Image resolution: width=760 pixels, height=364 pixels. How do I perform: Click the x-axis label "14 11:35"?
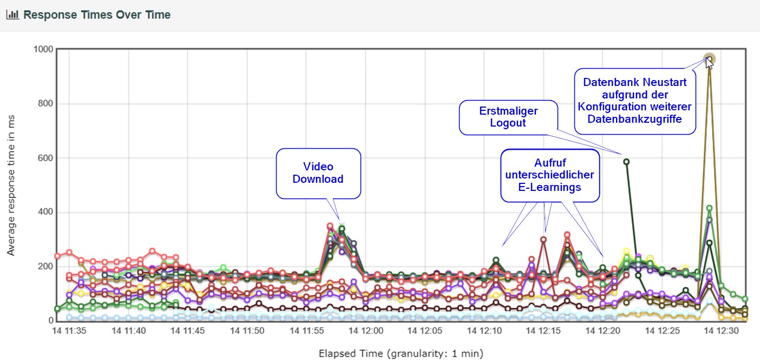(x=69, y=330)
